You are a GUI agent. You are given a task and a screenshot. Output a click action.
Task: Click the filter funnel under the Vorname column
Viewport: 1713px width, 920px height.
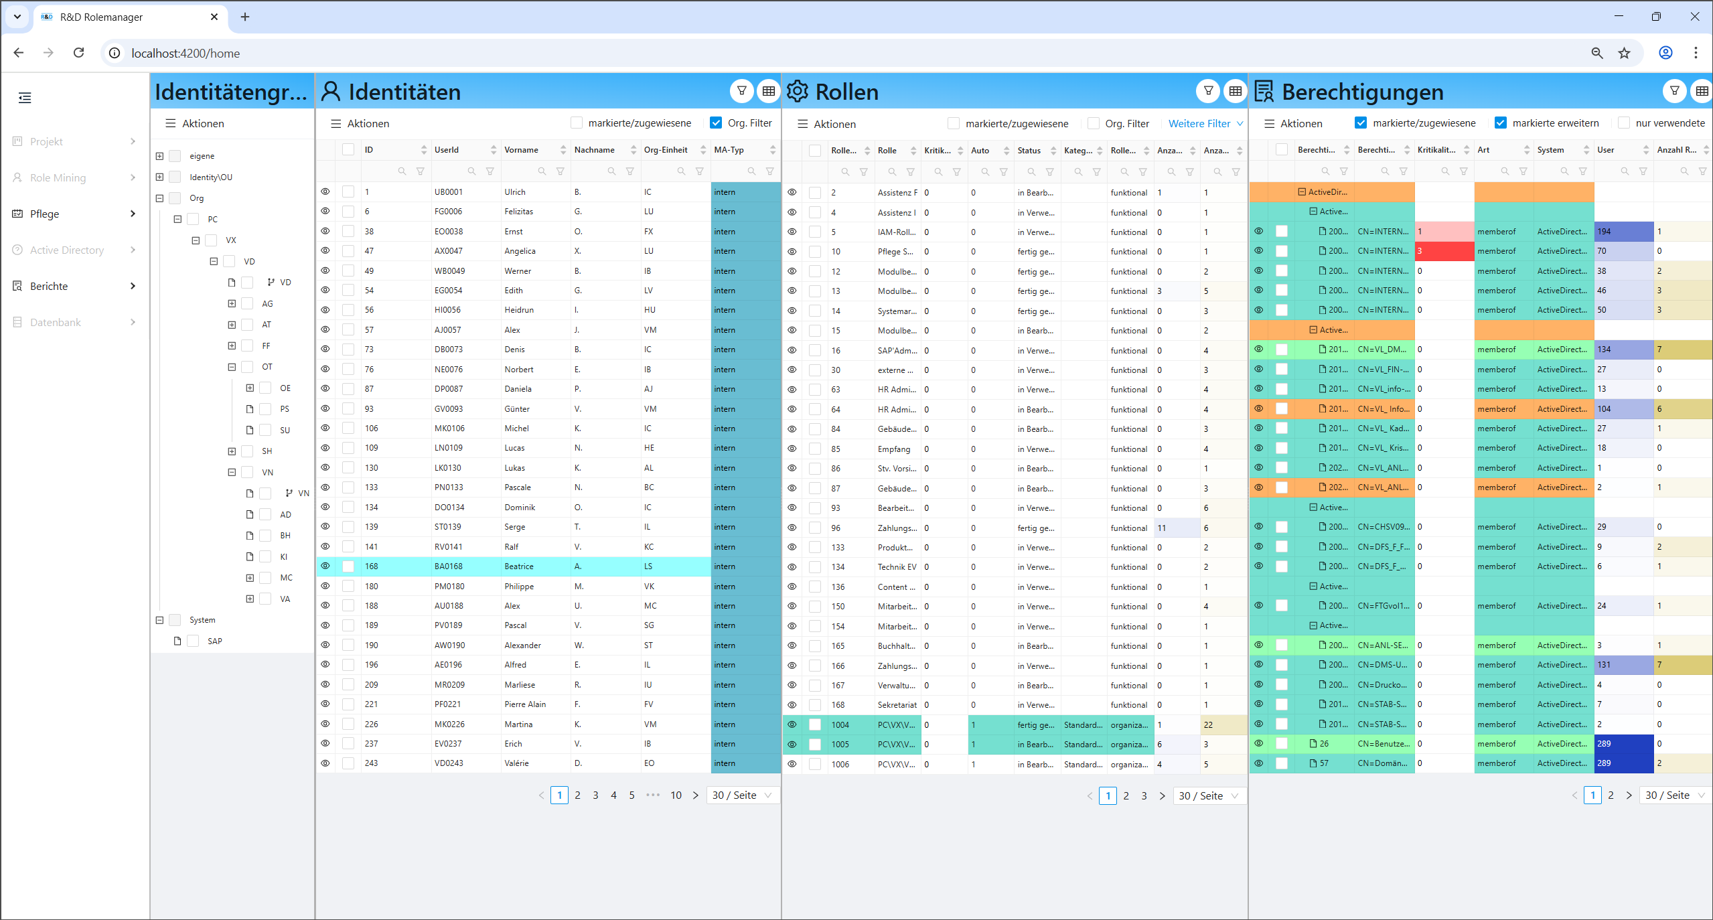(x=560, y=171)
